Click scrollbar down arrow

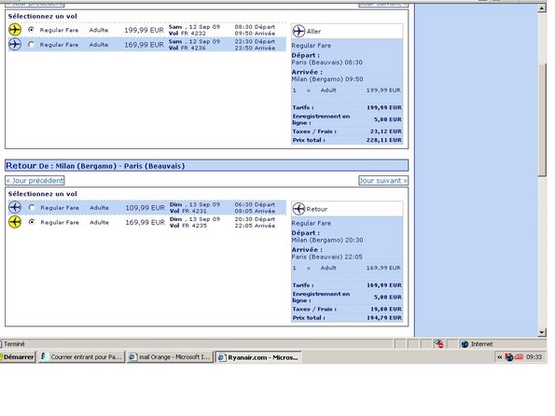point(542,332)
